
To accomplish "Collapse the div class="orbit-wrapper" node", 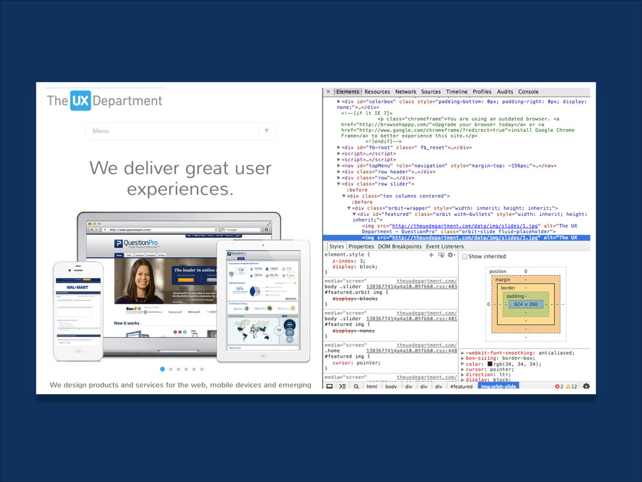I will (x=349, y=208).
